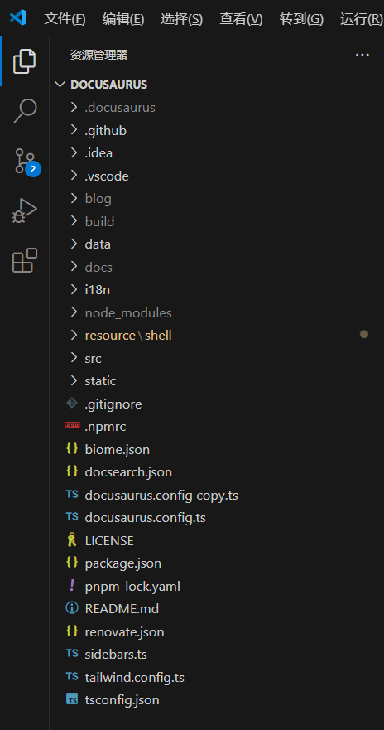Viewport: 384px width, 730px height.
Task: Click the npm icon beside .npmrc
Action: click(x=72, y=426)
